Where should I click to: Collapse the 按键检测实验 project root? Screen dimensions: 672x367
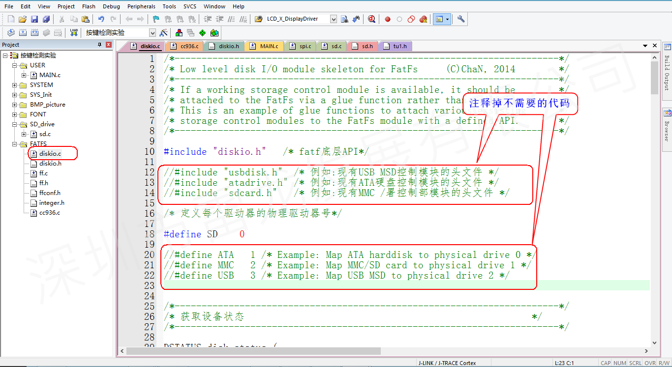5,56
